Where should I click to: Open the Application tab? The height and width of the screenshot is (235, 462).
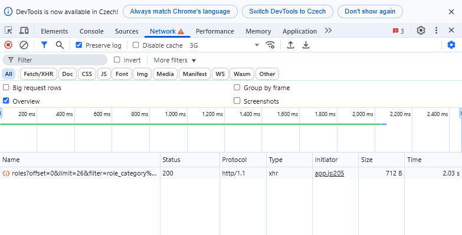pyautogui.click(x=300, y=31)
